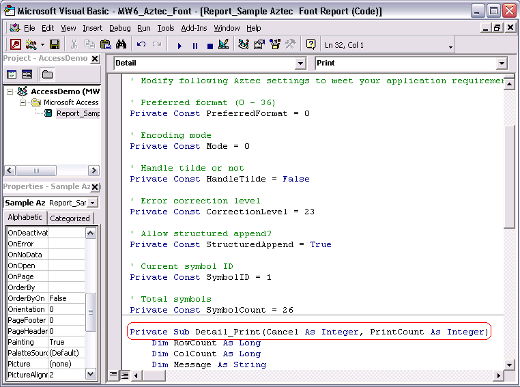This screenshot has width=520, height=387.
Task: Open the Debug menu
Action: (x=119, y=28)
